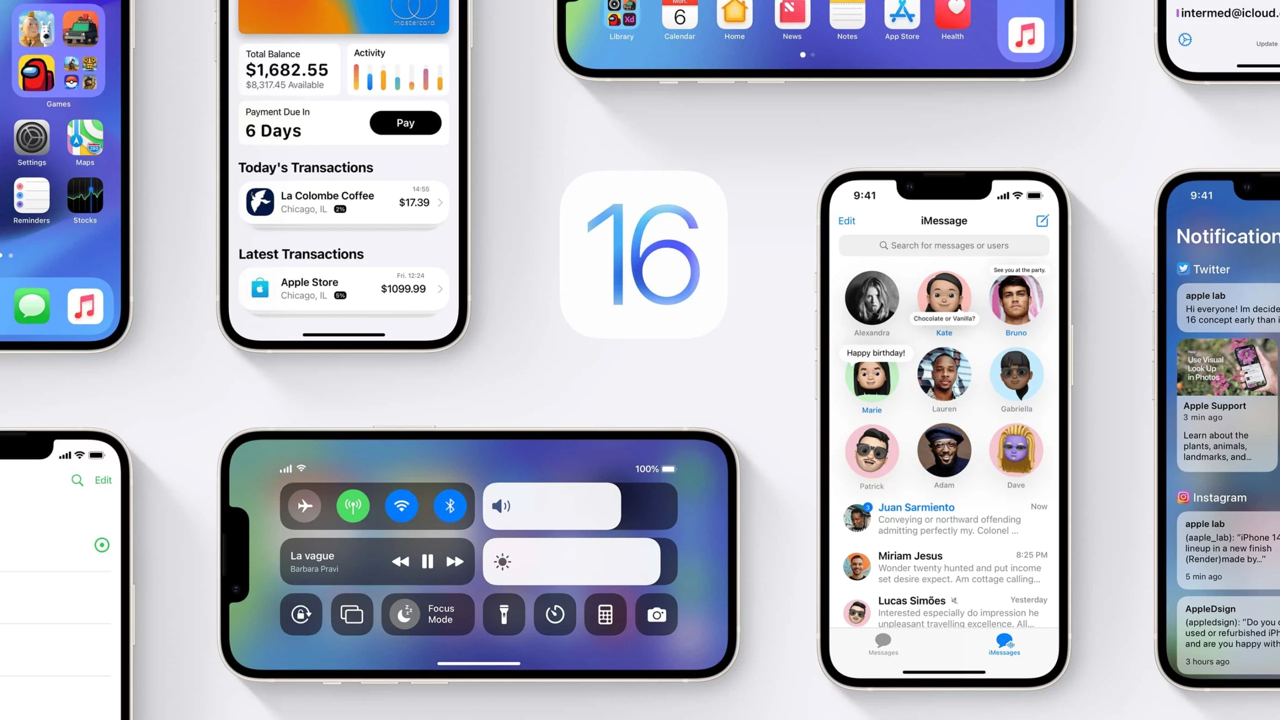
Task: Toggle the screen rotation lock icon
Action: click(x=302, y=613)
